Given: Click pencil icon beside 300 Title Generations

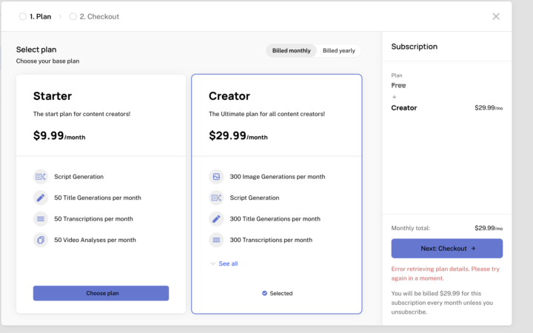Looking at the screenshot, I should (216, 219).
